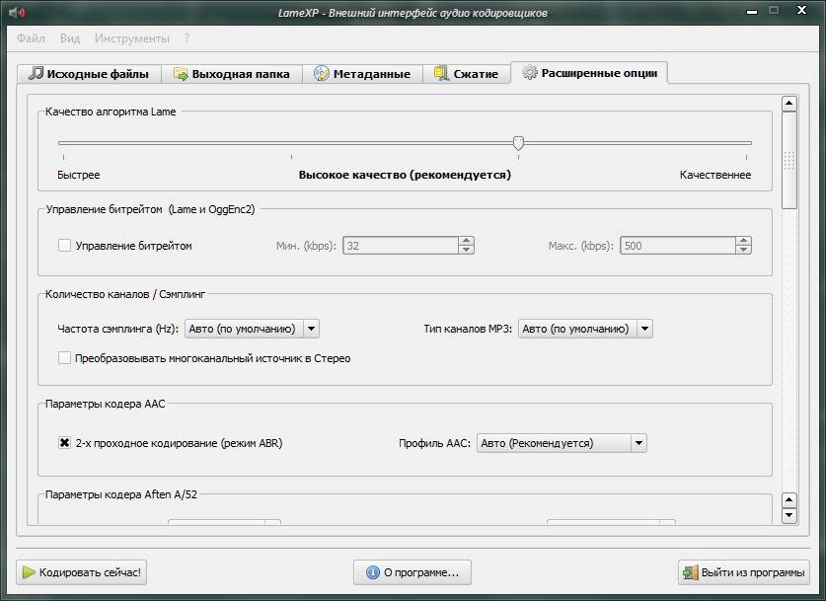The width and height of the screenshot is (826, 601).
Task: Click the folder icon on the Выходная папка tab
Action: pos(181,74)
